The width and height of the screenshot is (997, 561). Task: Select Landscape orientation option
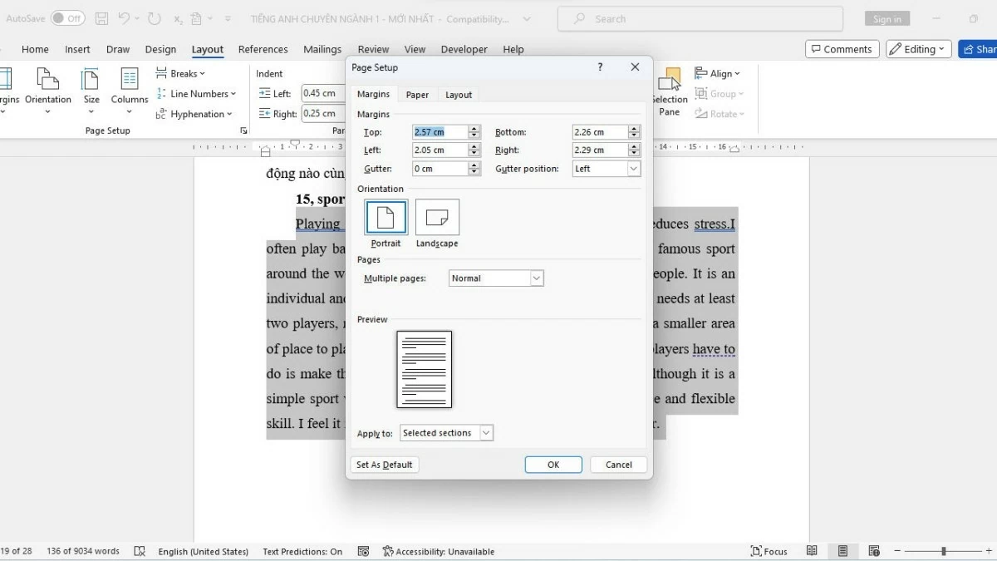click(x=437, y=218)
